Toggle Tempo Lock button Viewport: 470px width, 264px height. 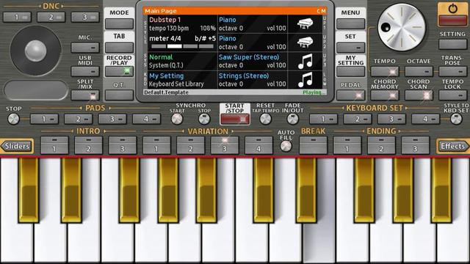pyautogui.click(x=452, y=95)
